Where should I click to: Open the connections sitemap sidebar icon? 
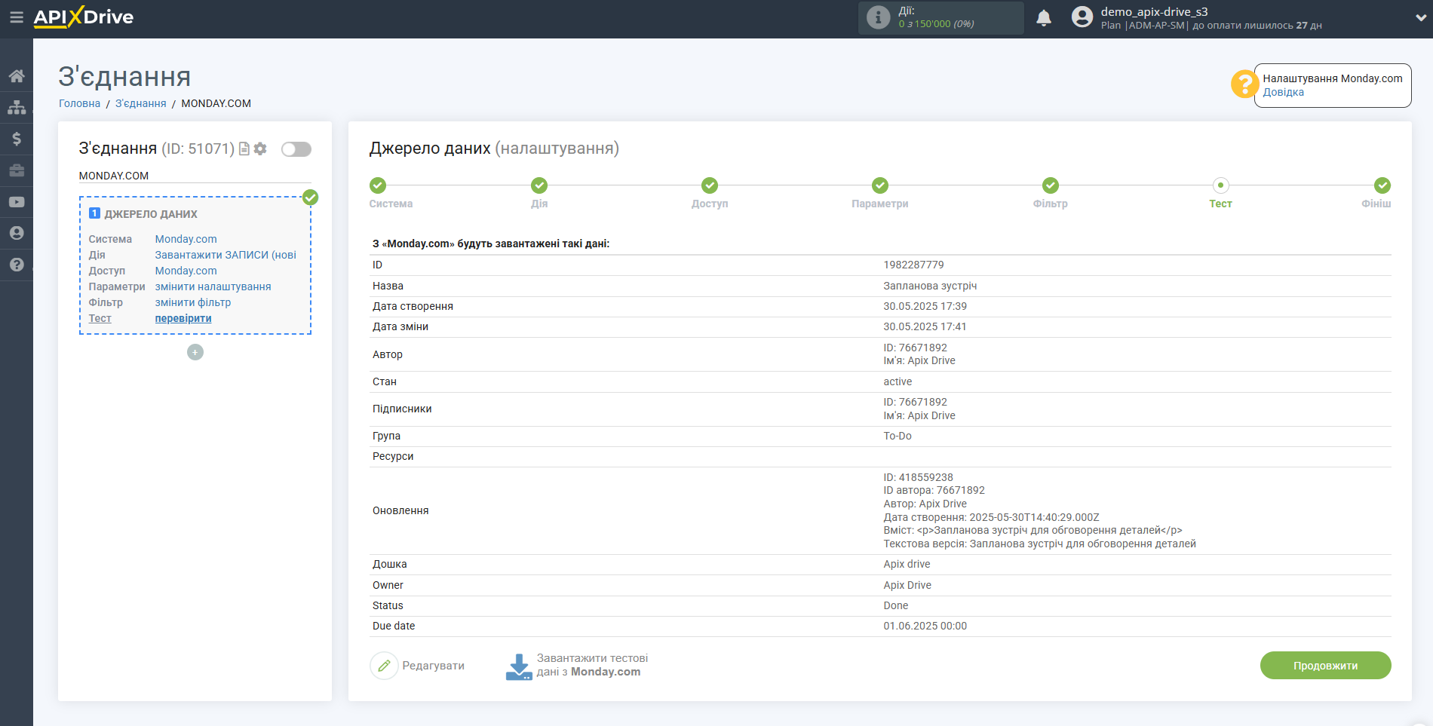point(17,108)
